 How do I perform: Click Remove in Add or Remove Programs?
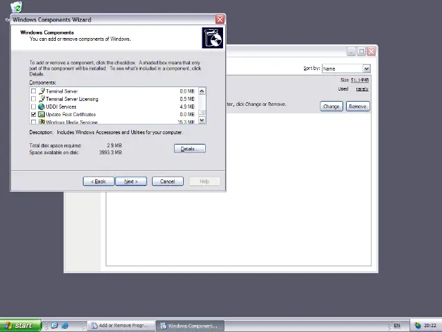[358, 107]
